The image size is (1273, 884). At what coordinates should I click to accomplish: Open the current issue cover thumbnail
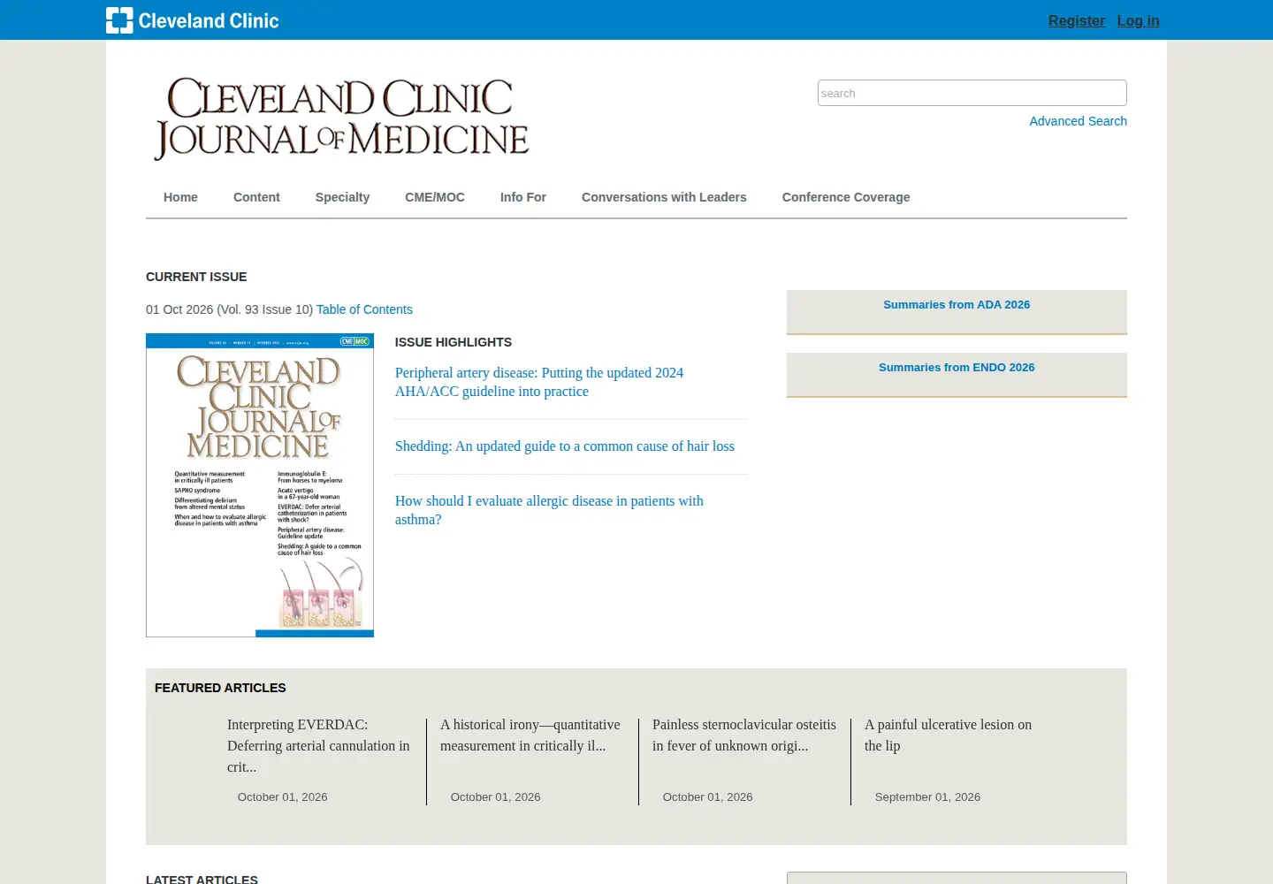260,485
